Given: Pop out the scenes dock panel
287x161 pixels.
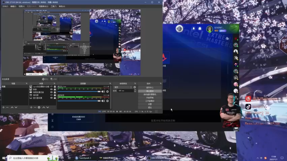Looking at the screenshot, I should [27, 83].
